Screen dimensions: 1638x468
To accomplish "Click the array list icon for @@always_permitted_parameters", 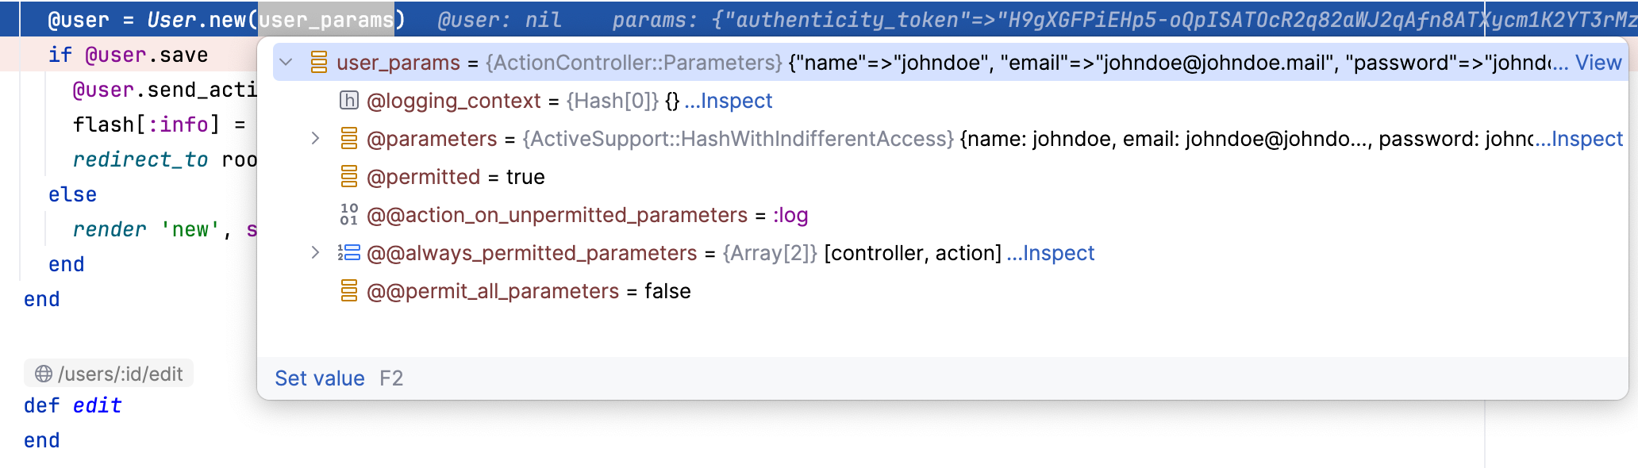I will coord(349,253).
